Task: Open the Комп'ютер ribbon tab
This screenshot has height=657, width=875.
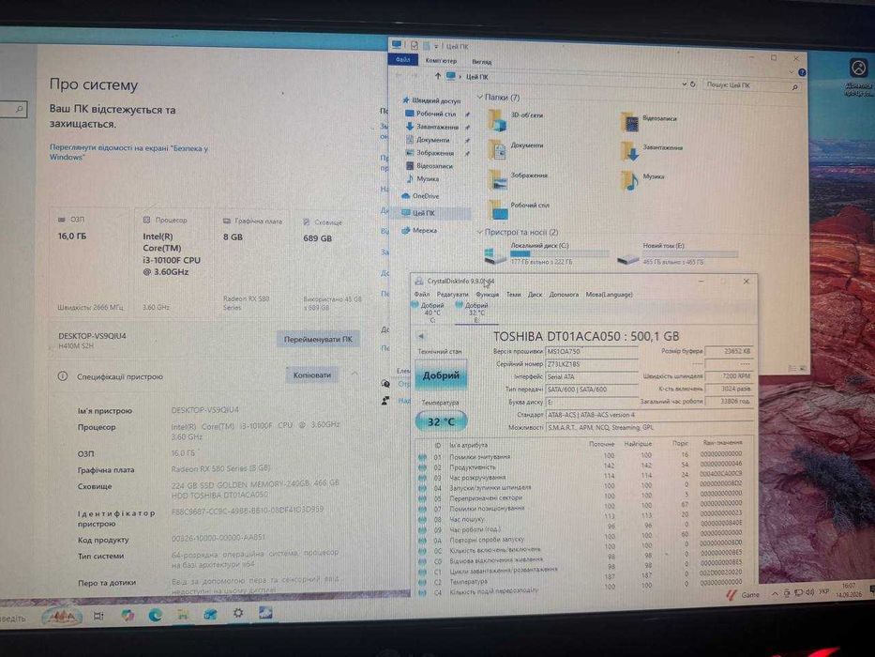Action: click(x=441, y=60)
